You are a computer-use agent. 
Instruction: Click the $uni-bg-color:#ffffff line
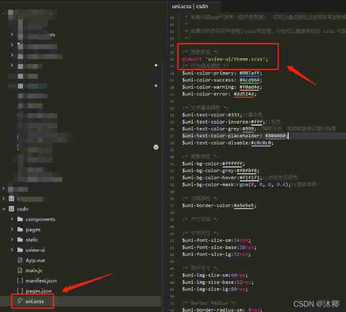(213, 163)
